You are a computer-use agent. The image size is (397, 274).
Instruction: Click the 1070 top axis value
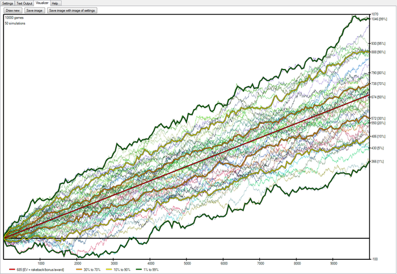point(375,14)
